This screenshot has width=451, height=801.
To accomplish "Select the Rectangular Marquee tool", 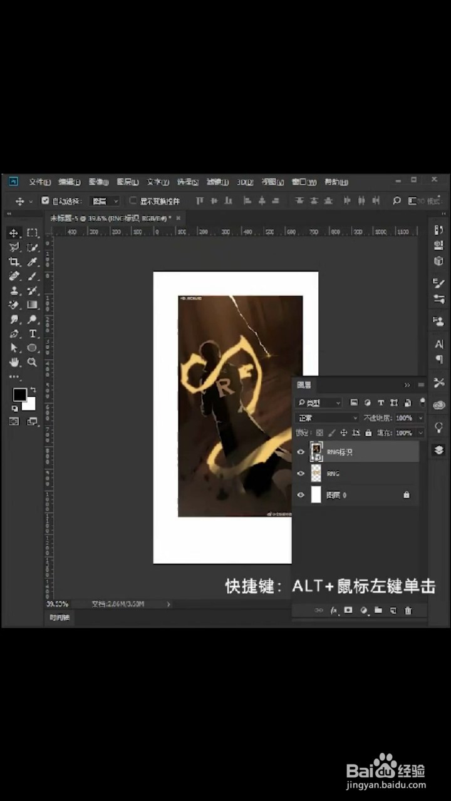I will pyautogui.click(x=33, y=233).
